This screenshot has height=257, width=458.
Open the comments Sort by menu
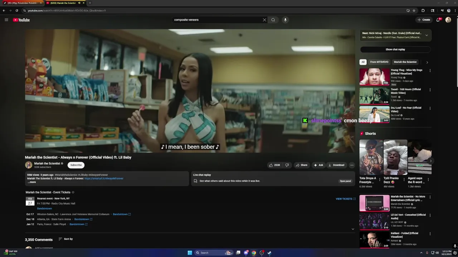[x=66, y=239]
